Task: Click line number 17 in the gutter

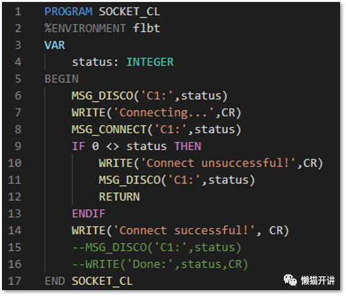Action: pyautogui.click(x=14, y=281)
